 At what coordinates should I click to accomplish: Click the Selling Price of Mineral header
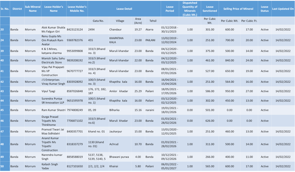click(238, 9)
